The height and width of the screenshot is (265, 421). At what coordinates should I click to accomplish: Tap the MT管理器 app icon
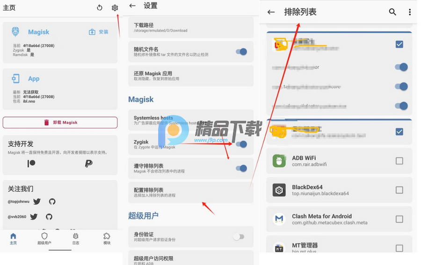pos(279,248)
